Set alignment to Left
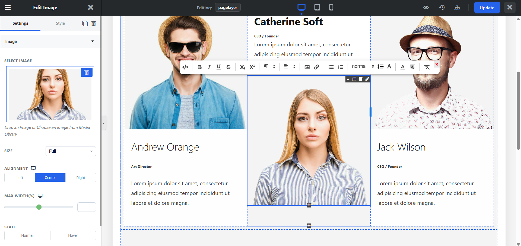The height and width of the screenshot is (246, 521). tap(20, 178)
